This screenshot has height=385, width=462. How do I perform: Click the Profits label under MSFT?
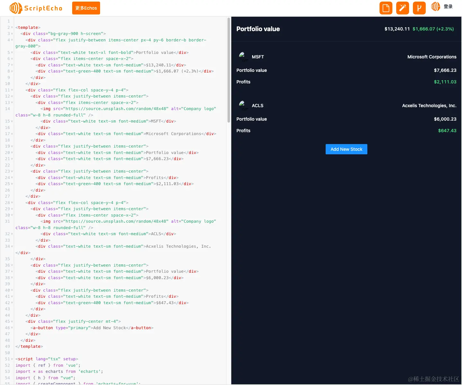coord(244,82)
